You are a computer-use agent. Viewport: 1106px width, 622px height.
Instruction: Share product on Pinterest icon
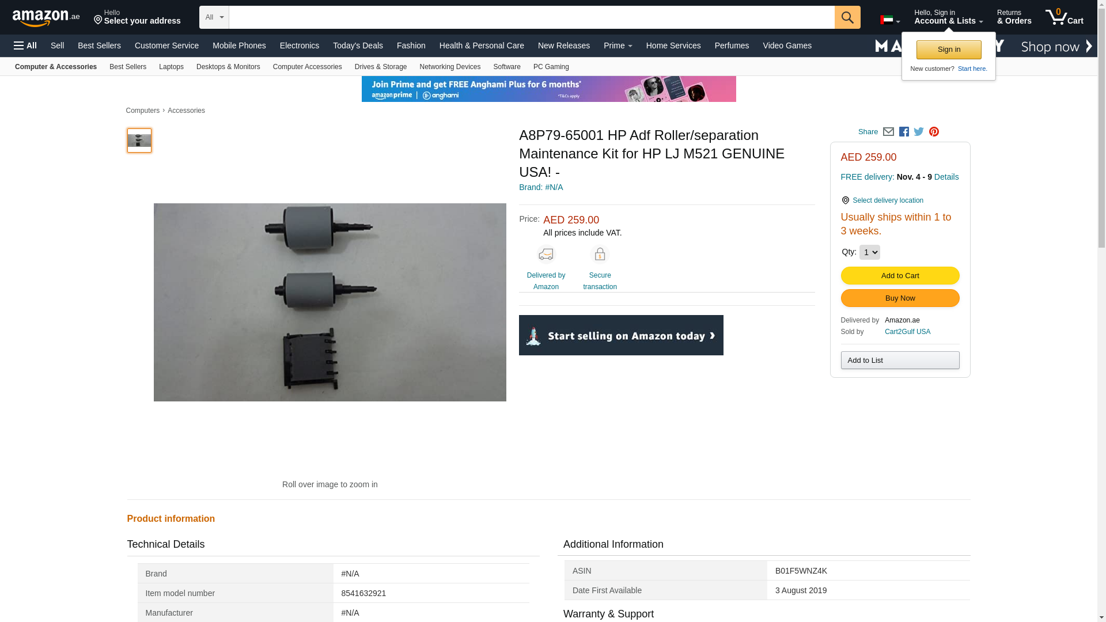point(934,132)
